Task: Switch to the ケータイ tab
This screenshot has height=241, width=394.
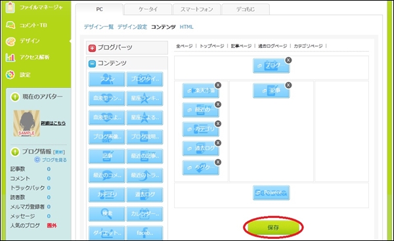Action: pos(148,10)
